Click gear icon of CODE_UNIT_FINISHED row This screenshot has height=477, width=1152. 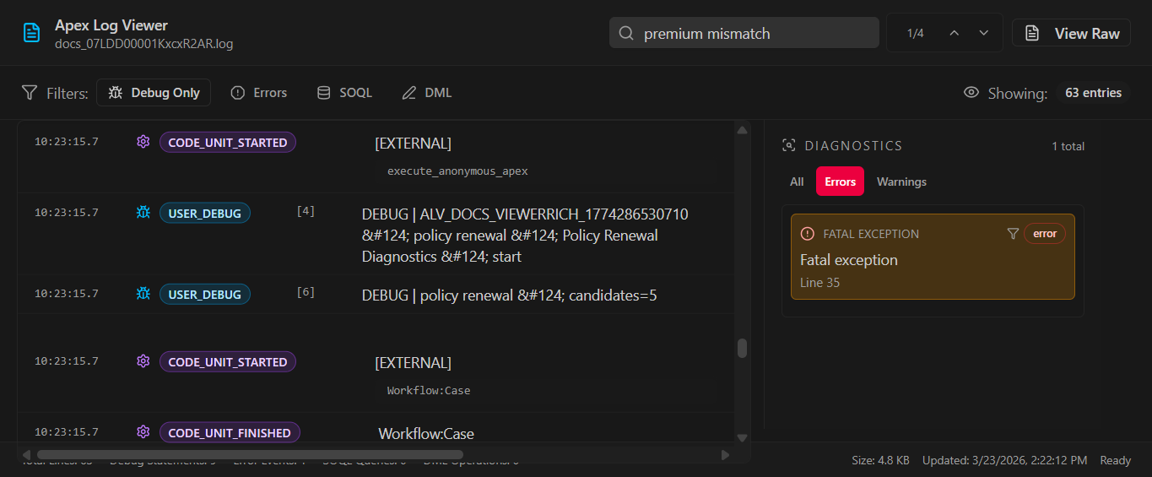click(x=143, y=432)
